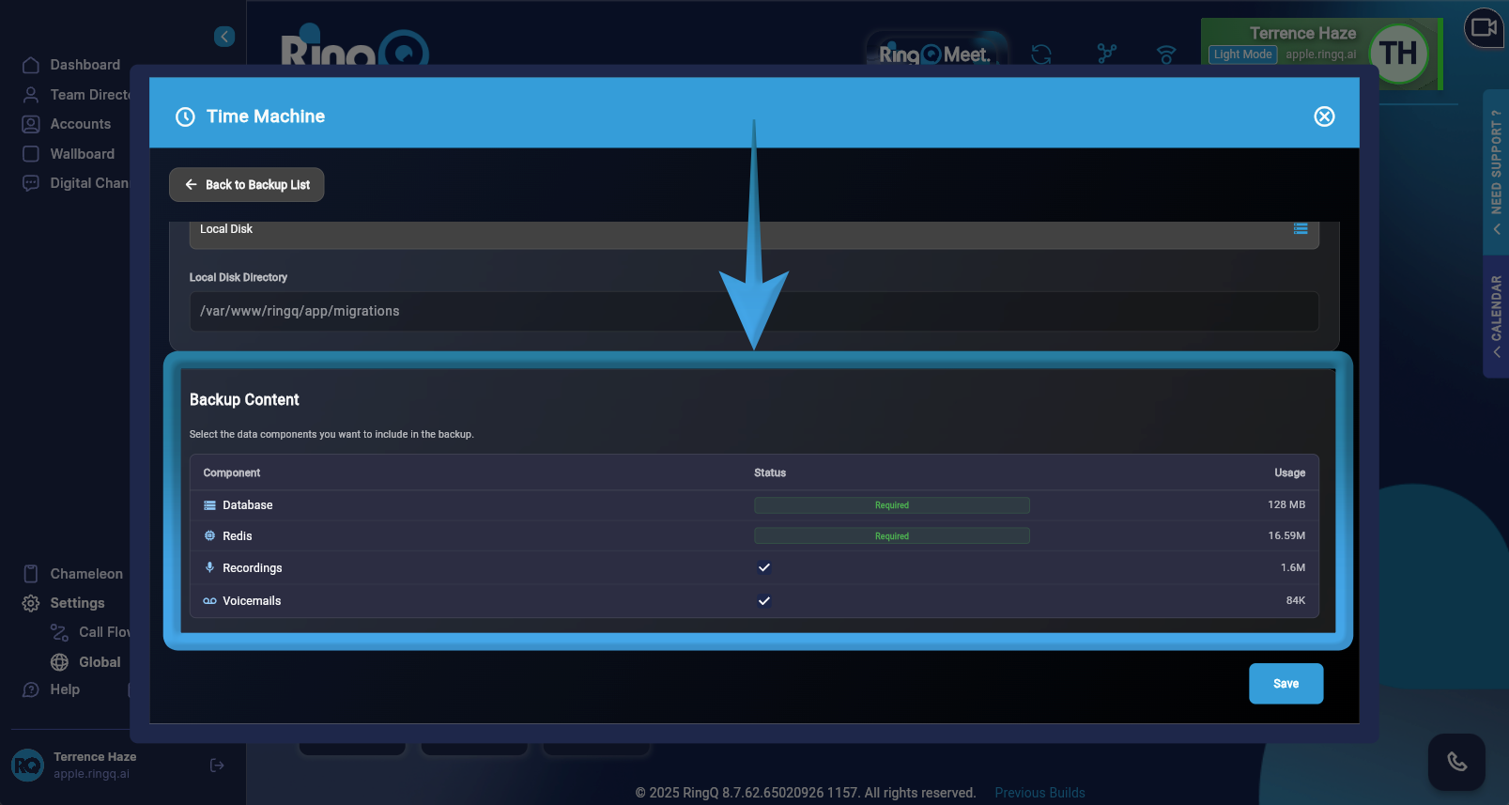Open Dashboard in the sidebar

pyautogui.click(x=85, y=65)
